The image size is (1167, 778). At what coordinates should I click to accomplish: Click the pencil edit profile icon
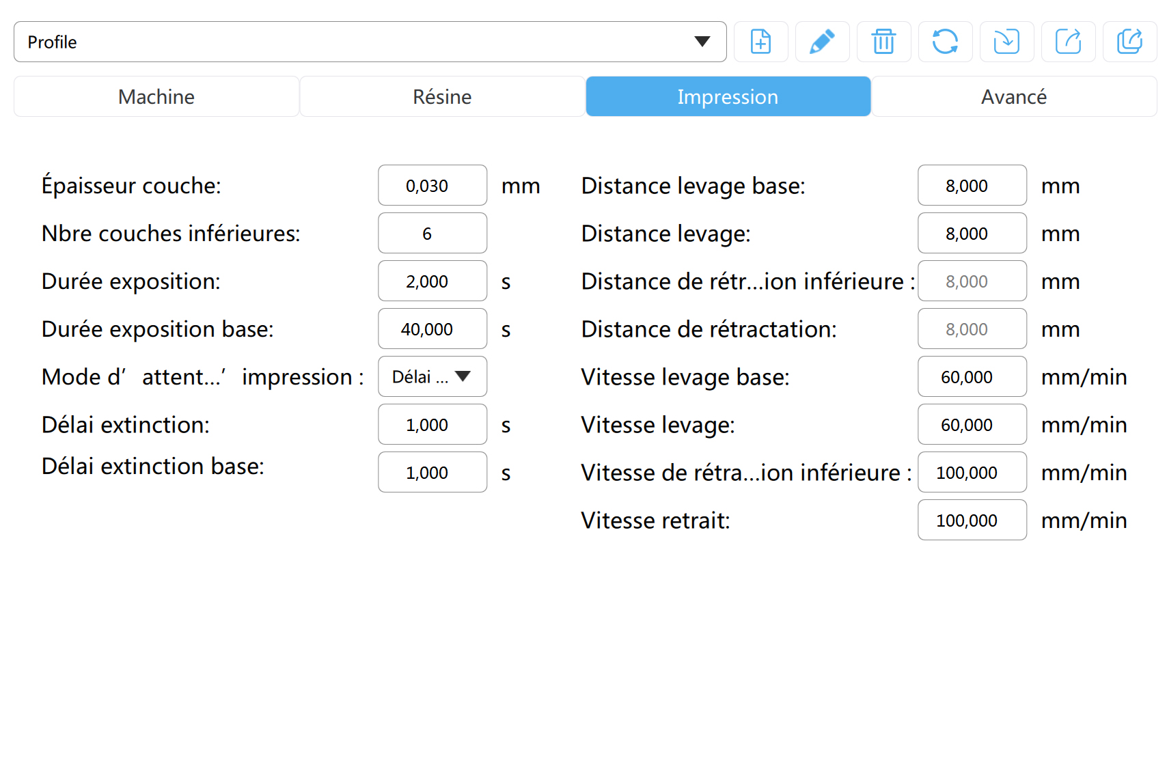point(822,42)
